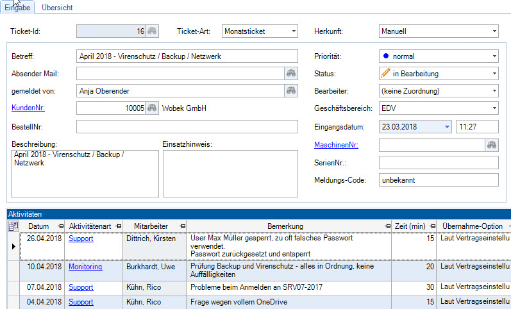Image resolution: width=511 pixels, height=309 pixels.
Task: Search customer via KundenNr binoculars icon
Action: (x=152, y=108)
